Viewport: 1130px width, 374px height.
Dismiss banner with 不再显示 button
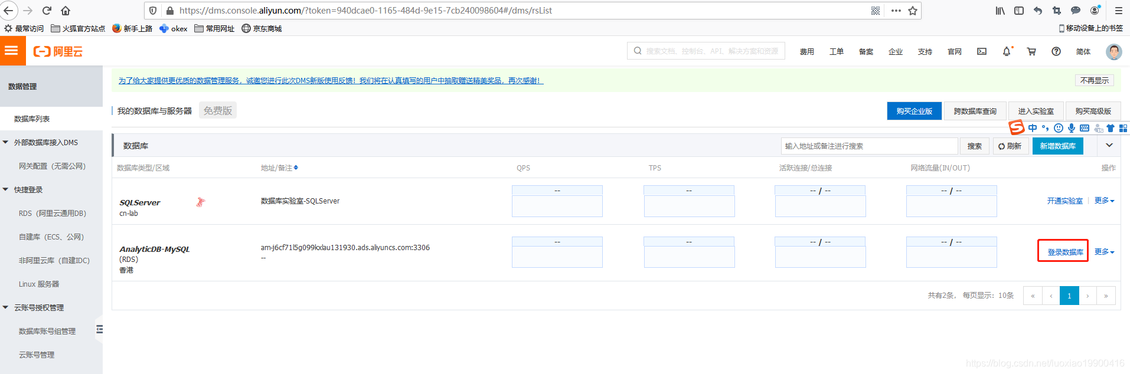[1095, 80]
